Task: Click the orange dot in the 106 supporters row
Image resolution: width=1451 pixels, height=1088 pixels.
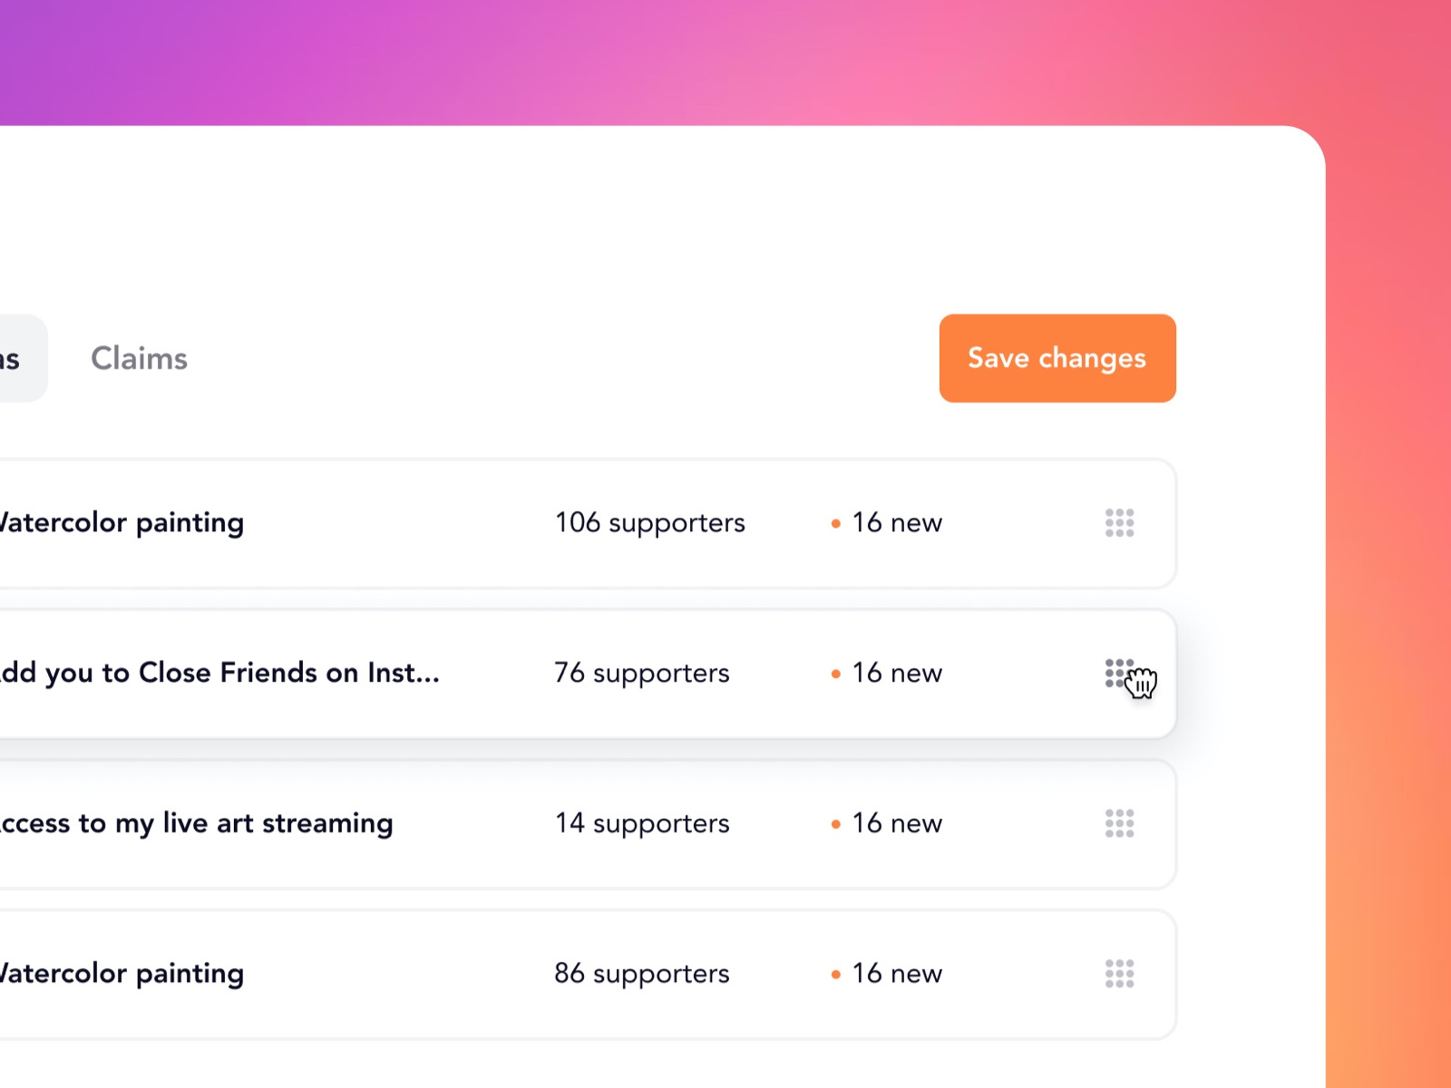Action: coord(835,524)
